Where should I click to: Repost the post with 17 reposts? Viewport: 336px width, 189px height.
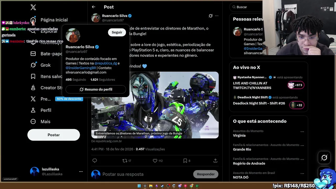coord(127,161)
